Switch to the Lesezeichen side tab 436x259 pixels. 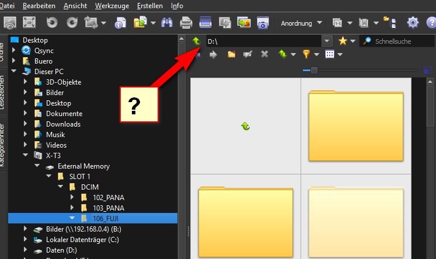pos(2,92)
